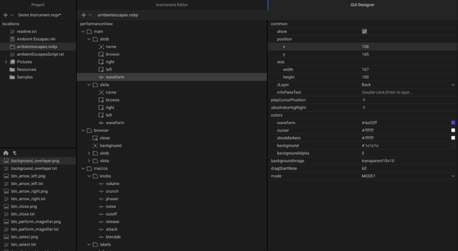This screenshot has height=251, width=458.
Task: Click the infoPaneText input field
Action: [403, 92]
